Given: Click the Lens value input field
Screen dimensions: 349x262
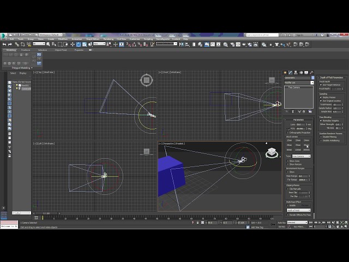Looking at the screenshot, I should [x=300, y=124].
